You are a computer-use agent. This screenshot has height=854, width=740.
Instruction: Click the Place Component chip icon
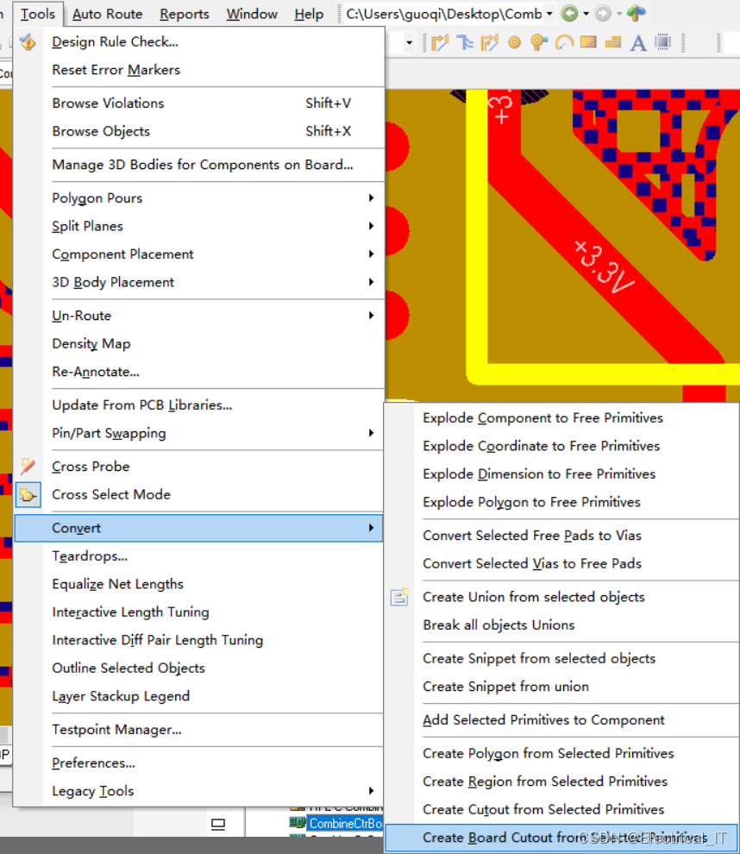[x=662, y=42]
